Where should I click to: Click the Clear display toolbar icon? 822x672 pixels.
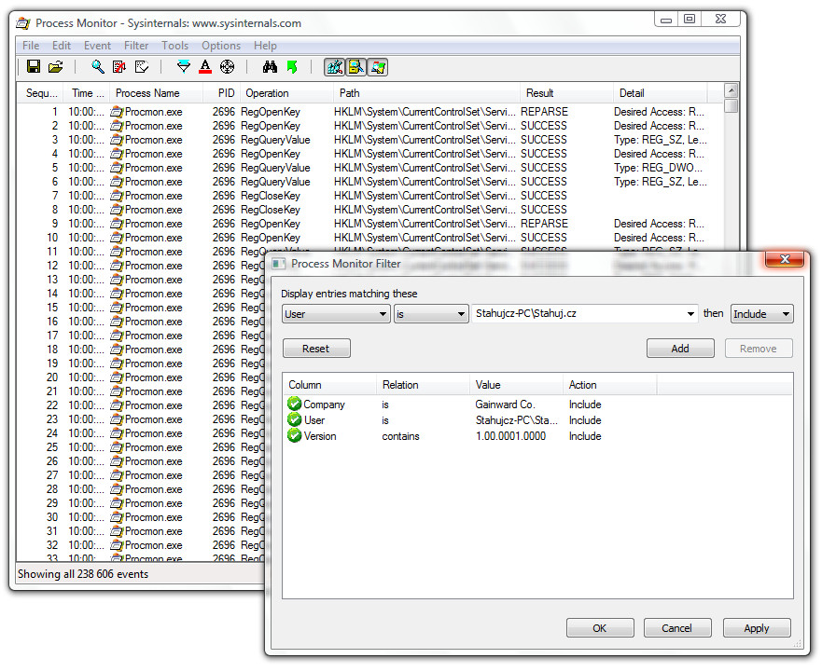point(142,66)
